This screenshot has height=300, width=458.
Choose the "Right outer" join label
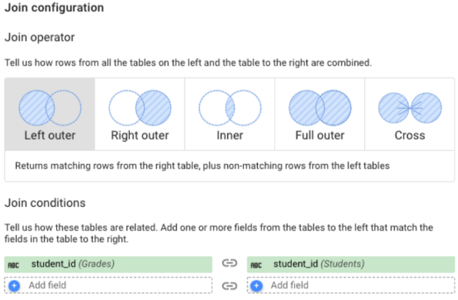point(140,136)
